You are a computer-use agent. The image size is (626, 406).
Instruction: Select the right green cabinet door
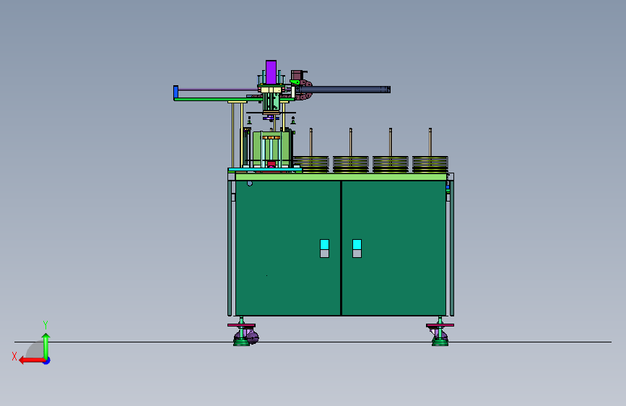pos(394,249)
